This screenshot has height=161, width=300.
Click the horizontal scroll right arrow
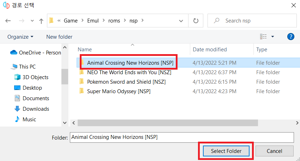[x=297, y=123]
